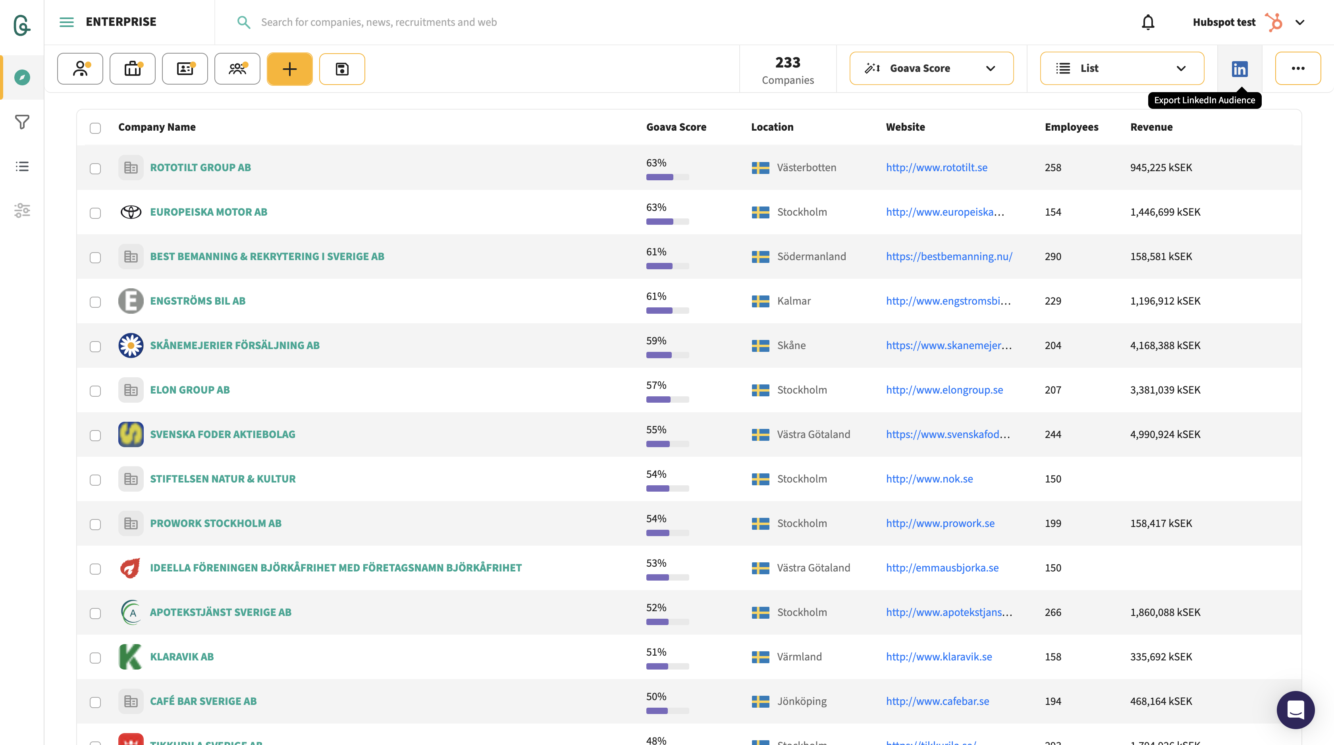Open the lists sidebar icon

tap(22, 166)
